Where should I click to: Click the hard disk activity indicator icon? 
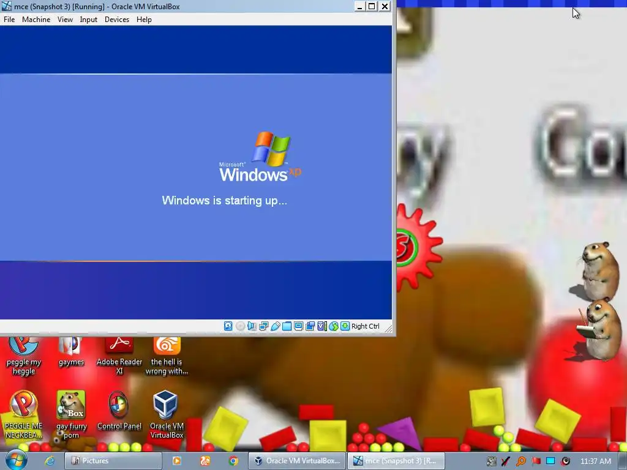click(x=228, y=326)
